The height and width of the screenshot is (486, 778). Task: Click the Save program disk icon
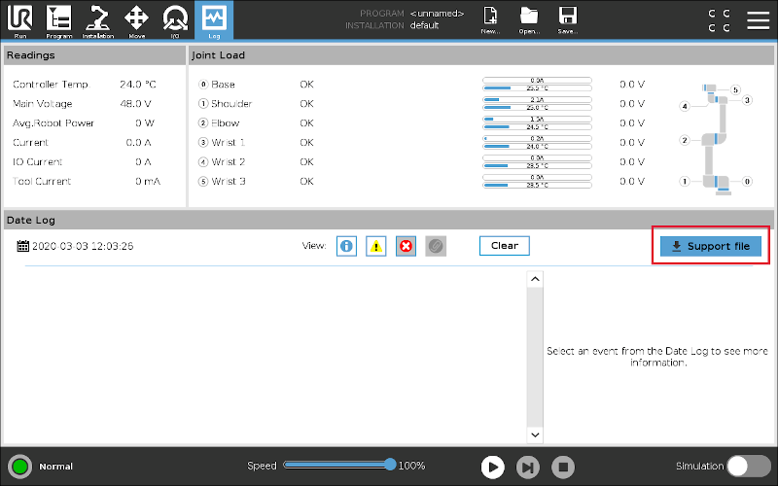[568, 19]
